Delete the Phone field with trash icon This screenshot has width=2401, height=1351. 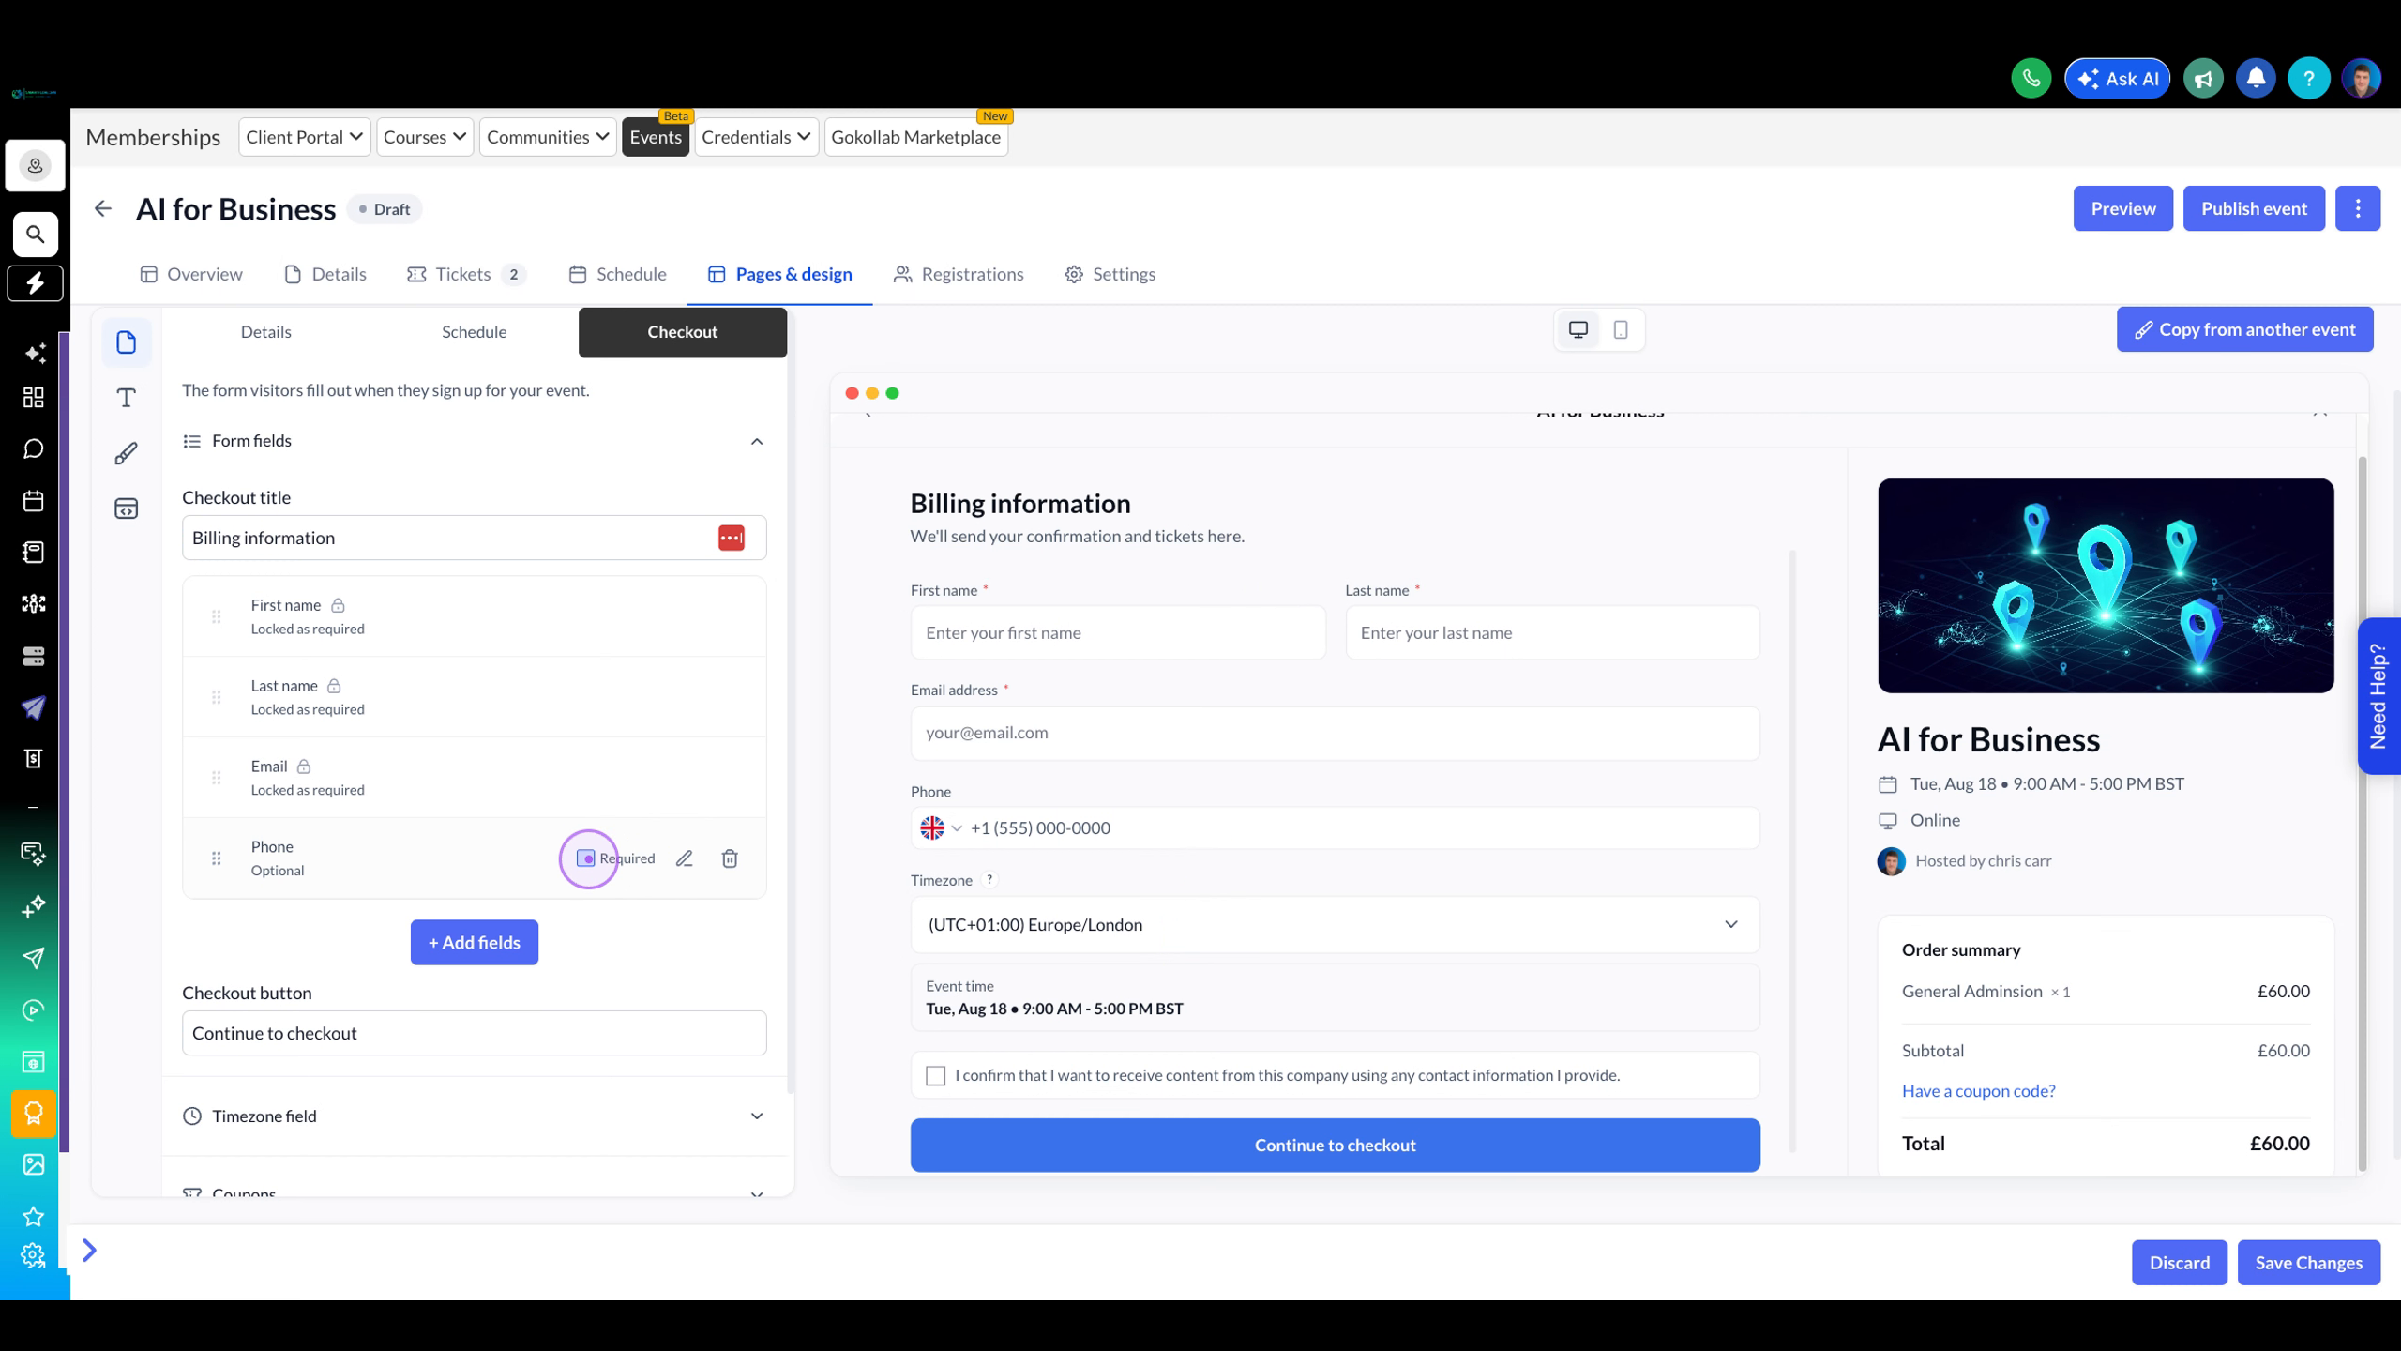[730, 858]
